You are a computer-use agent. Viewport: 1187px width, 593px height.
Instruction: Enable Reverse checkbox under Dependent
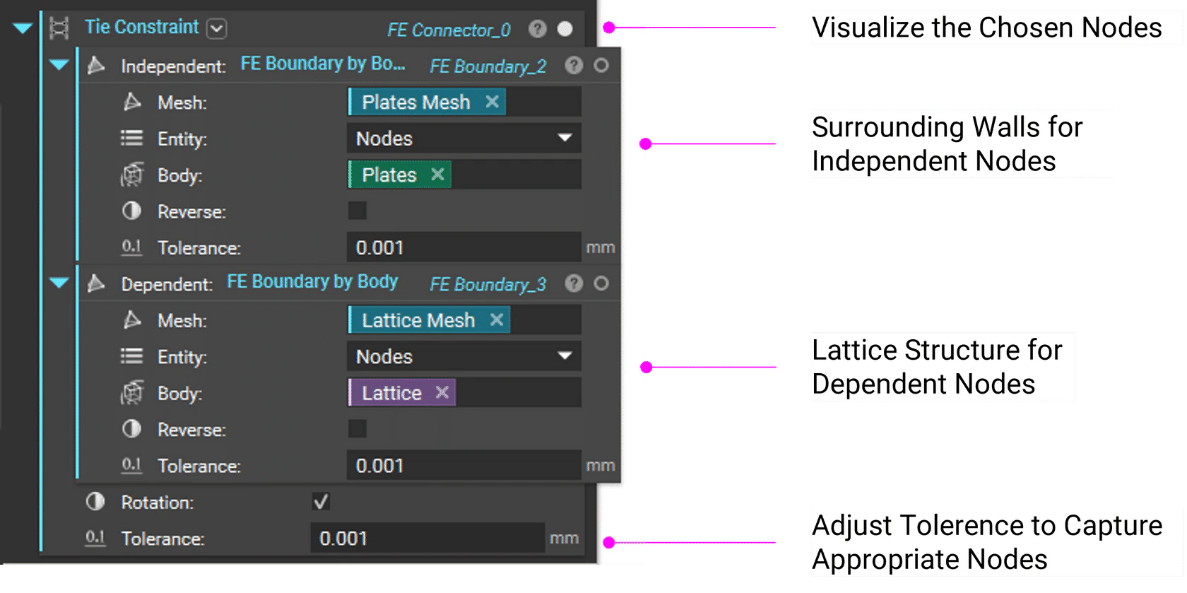pos(358,428)
